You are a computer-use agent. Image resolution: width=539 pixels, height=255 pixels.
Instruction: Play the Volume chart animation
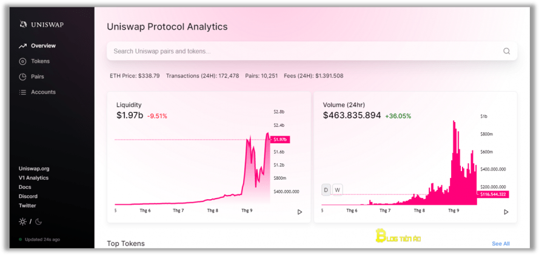(506, 212)
